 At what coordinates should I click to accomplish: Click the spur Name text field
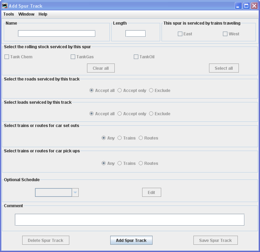[57, 34]
